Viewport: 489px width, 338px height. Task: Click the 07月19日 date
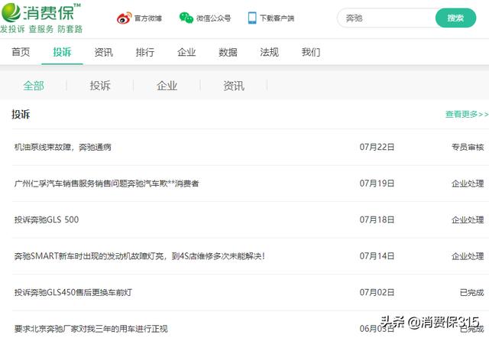click(377, 184)
